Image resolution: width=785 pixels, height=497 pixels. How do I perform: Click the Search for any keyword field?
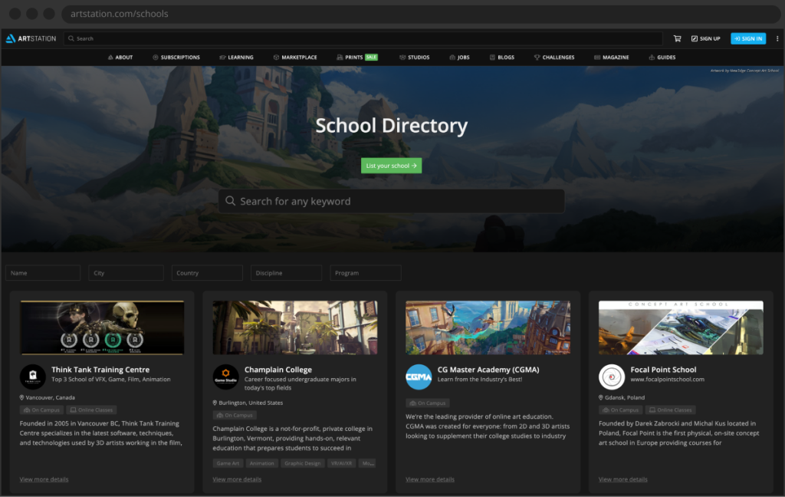(399, 201)
